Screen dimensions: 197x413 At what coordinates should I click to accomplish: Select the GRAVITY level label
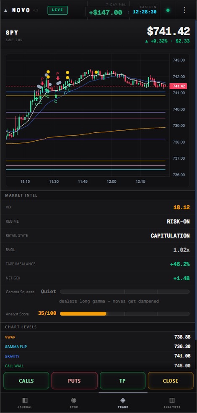click(12, 356)
